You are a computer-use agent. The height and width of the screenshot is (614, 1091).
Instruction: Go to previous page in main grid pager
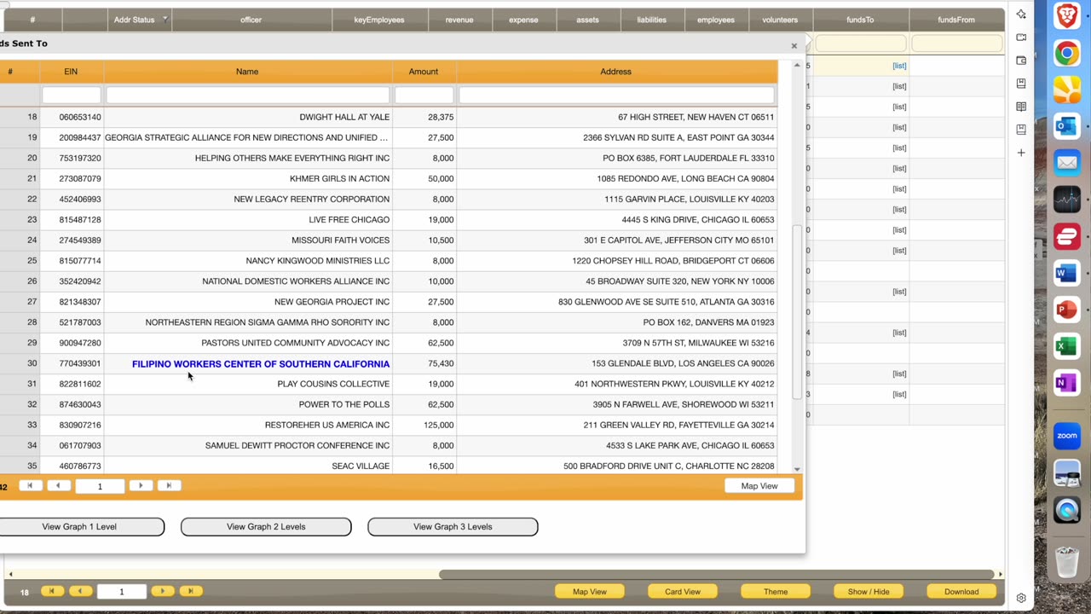click(x=80, y=591)
